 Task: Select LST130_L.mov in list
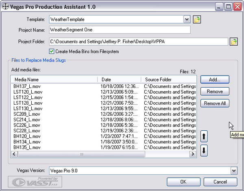coord(28,109)
